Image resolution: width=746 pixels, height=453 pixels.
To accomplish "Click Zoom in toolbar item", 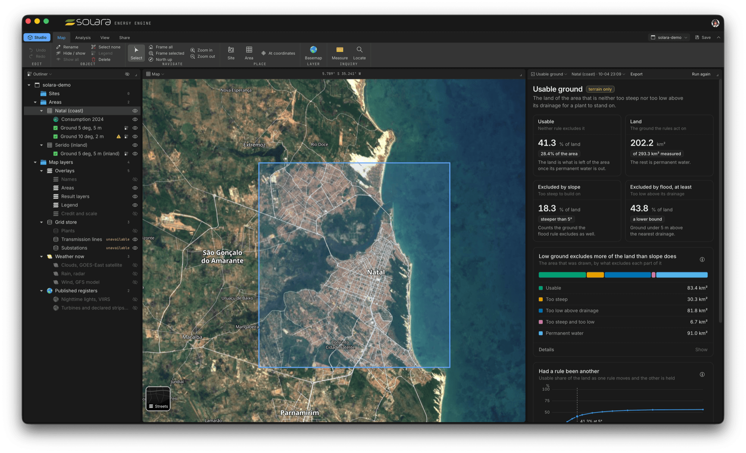I will pos(201,50).
